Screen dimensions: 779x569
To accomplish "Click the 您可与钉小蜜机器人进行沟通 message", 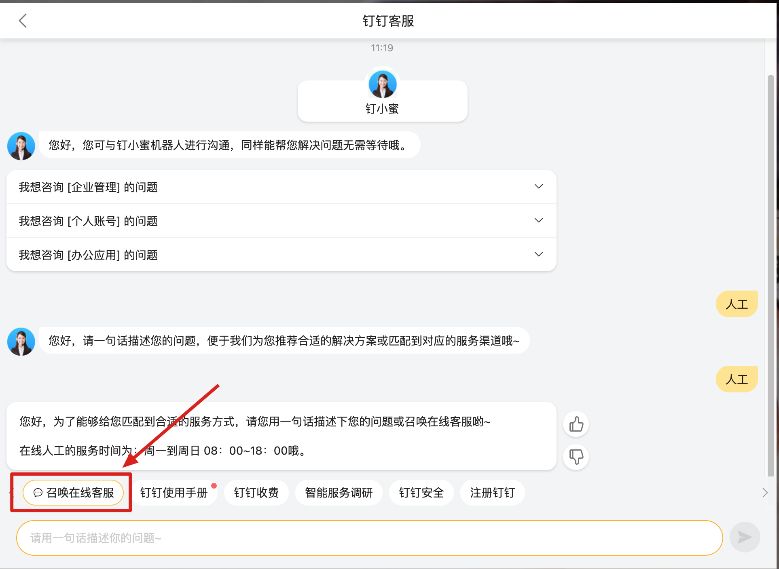I will click(230, 145).
